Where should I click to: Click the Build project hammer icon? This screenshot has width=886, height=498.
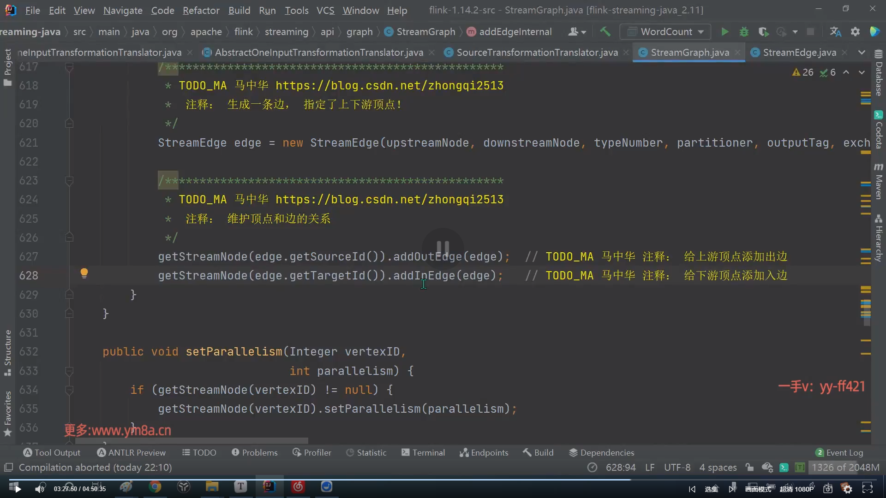[x=605, y=31]
